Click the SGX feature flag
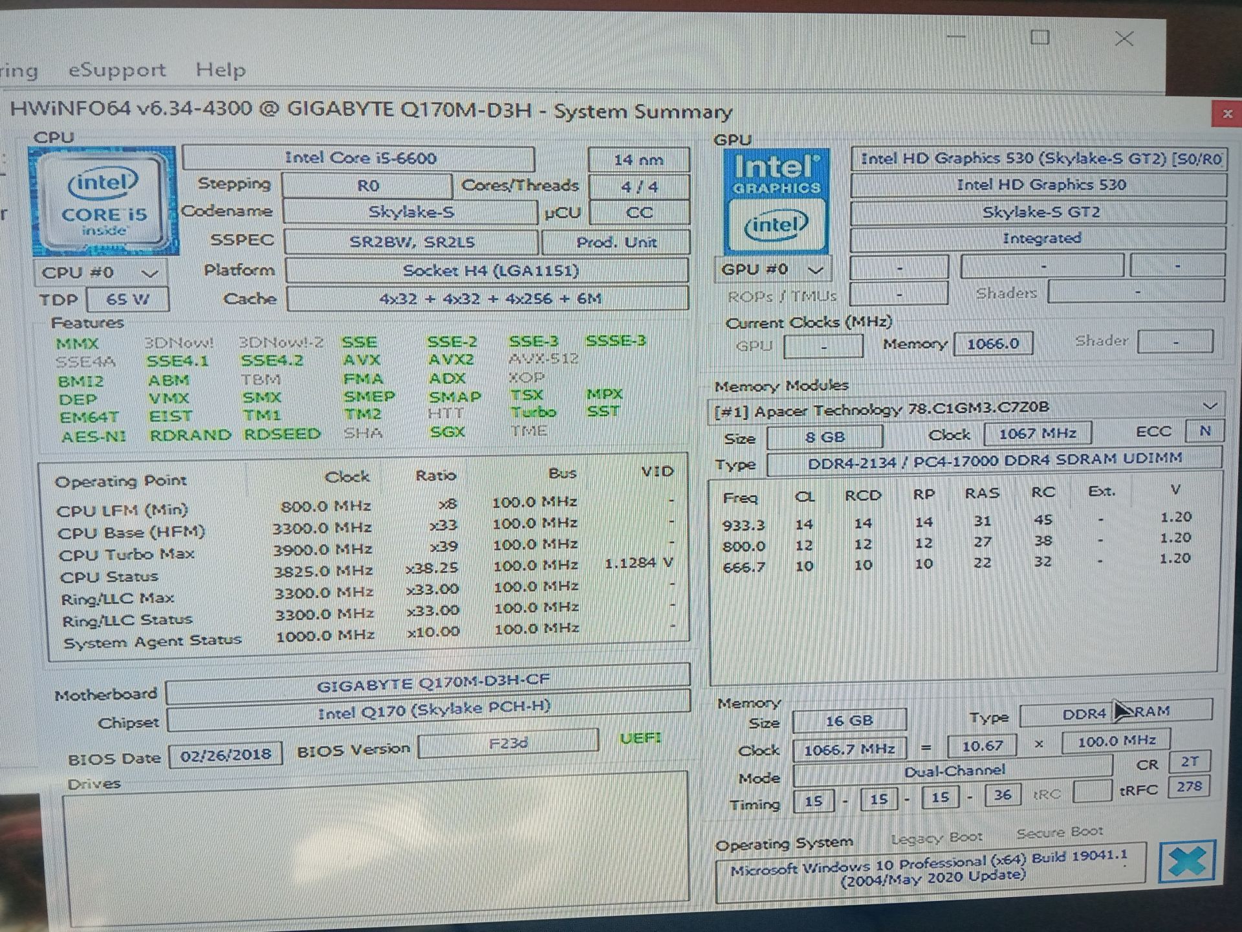Viewport: 1242px width, 932px height. tap(447, 432)
